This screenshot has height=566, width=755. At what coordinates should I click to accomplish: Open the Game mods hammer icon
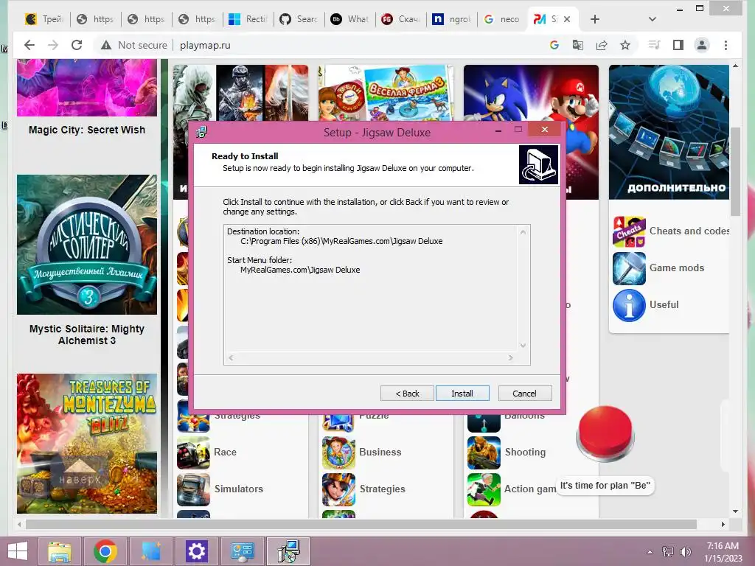pyautogui.click(x=629, y=268)
